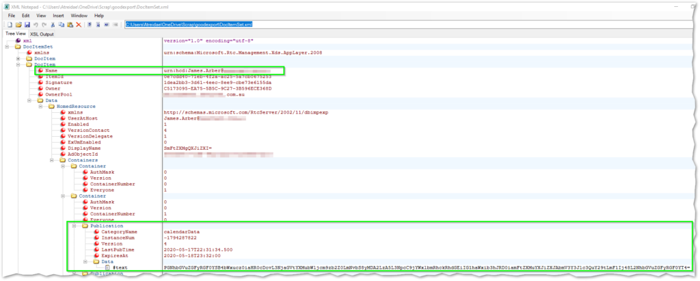Viewport: 700px width, 281px height.
Task: Click the Signature value 1dea2bb3-3d61-4eec-8ee9-cbe73e6155da
Action: 217,83
